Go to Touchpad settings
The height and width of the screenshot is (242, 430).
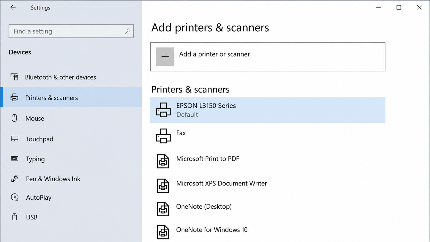point(71,139)
